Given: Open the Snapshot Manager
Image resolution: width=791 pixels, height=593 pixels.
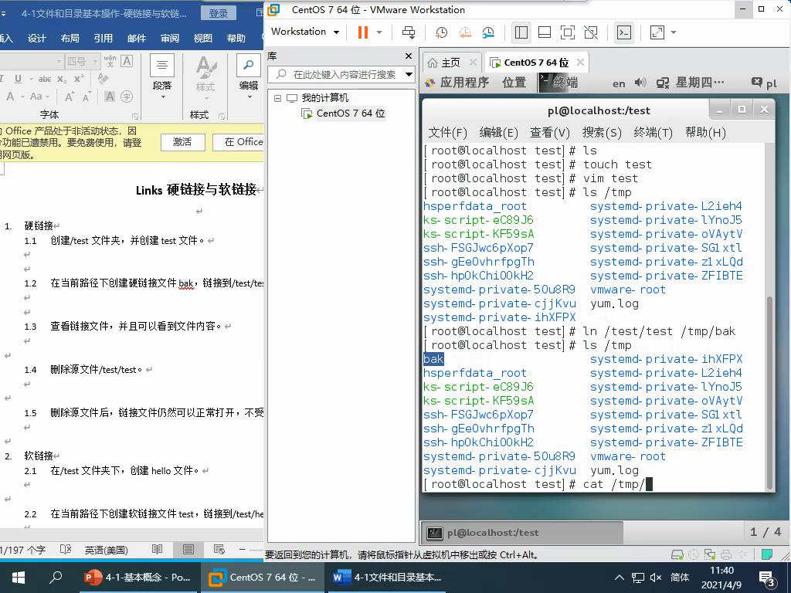Looking at the screenshot, I should [x=488, y=32].
